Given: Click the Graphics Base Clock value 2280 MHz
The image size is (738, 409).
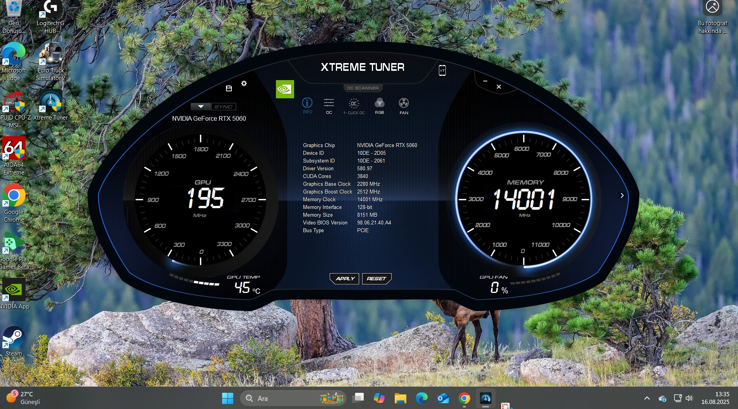Looking at the screenshot, I should coord(368,184).
